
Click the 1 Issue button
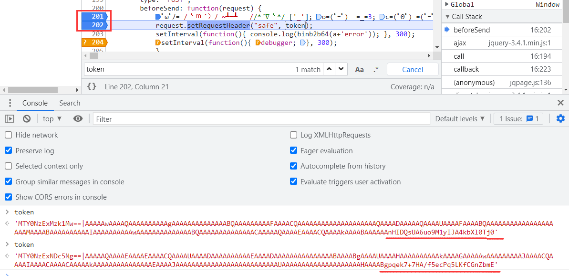pyautogui.click(x=518, y=119)
